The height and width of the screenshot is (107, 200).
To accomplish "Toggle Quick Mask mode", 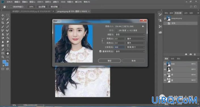I will [x=3, y=69].
